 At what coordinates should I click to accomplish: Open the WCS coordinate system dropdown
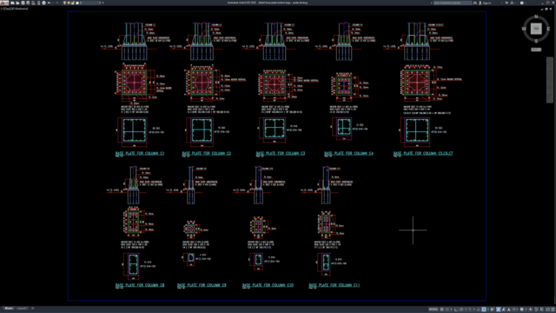coord(536,50)
